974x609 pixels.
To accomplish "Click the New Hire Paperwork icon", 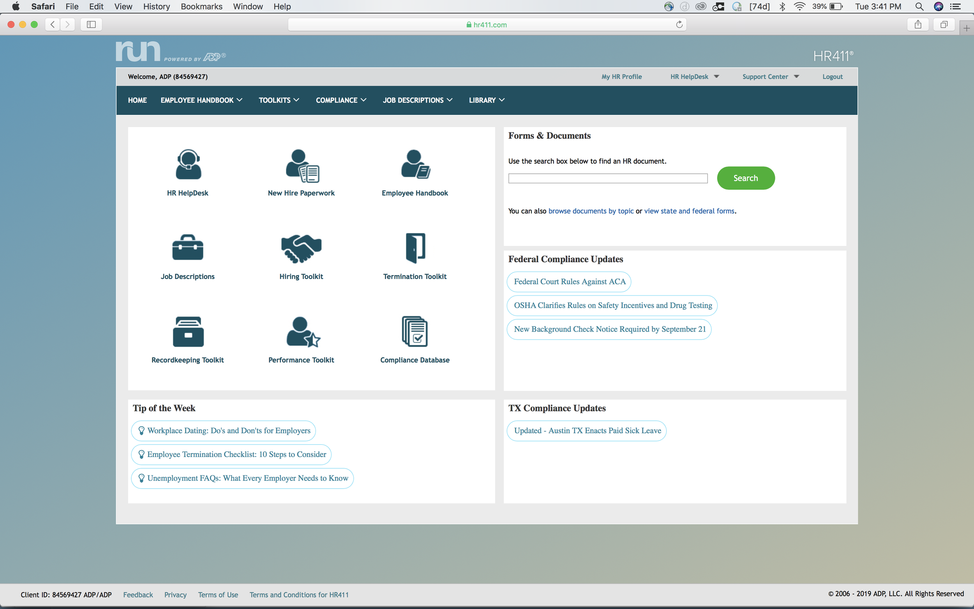I will (302, 166).
